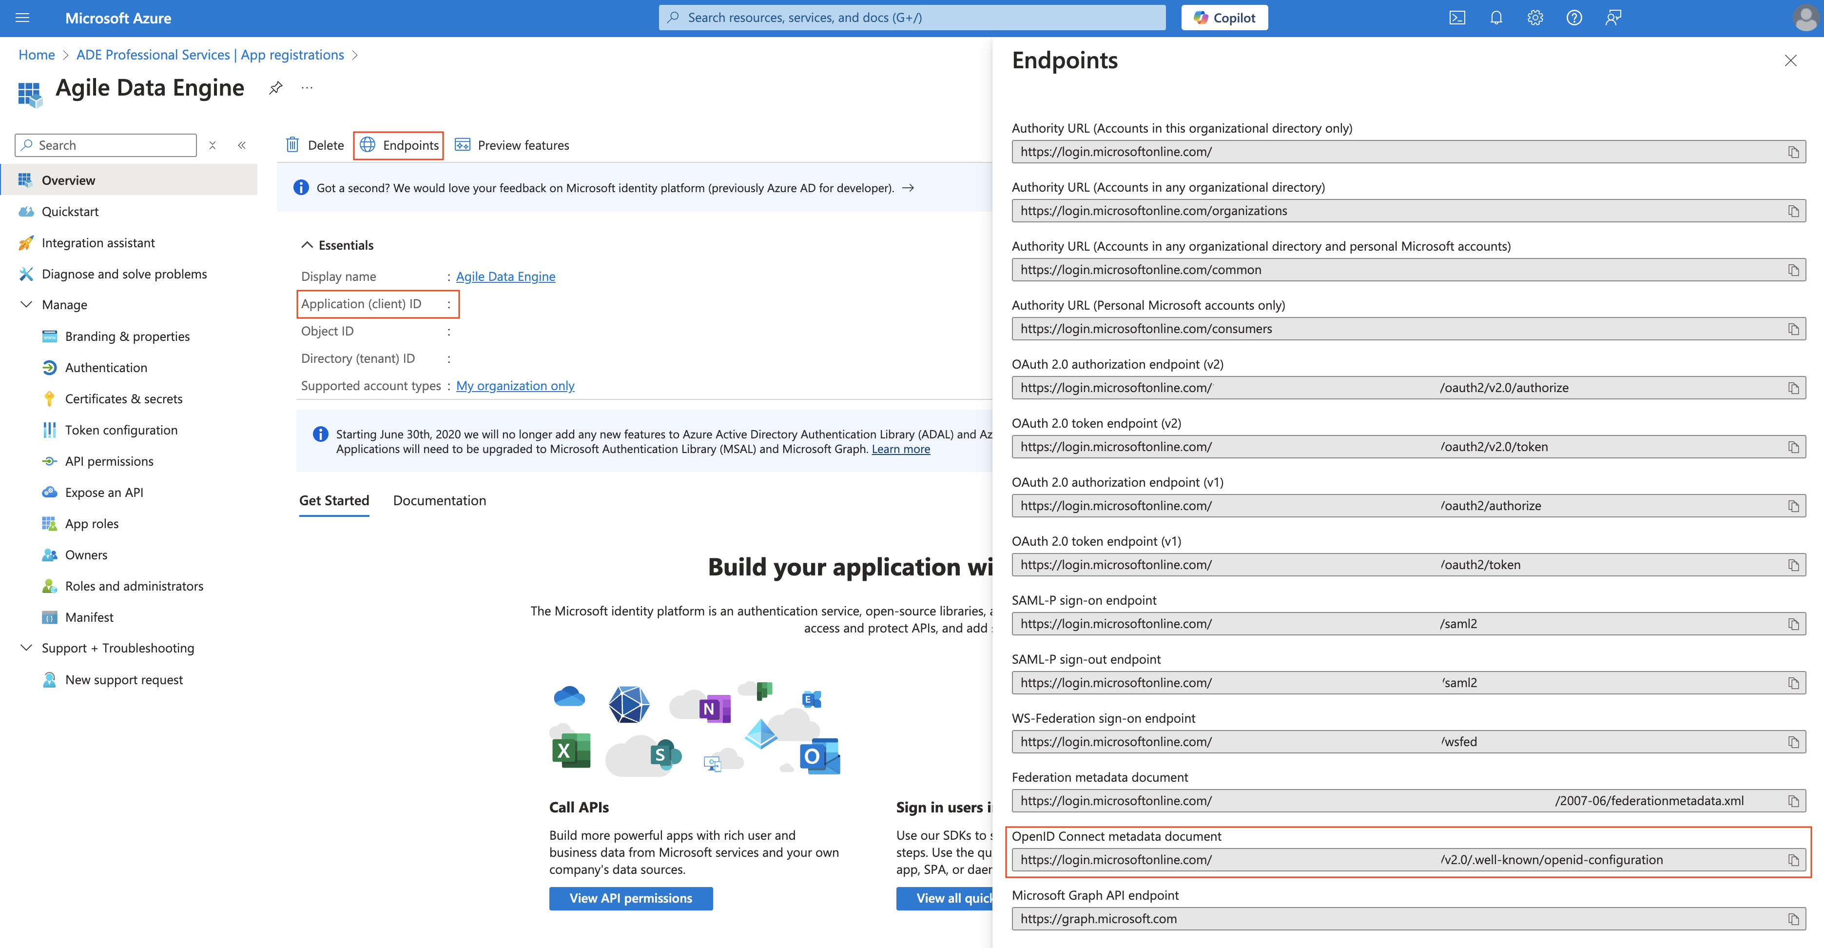Open Preview features from the toolbar
1824x948 pixels.
click(513, 145)
